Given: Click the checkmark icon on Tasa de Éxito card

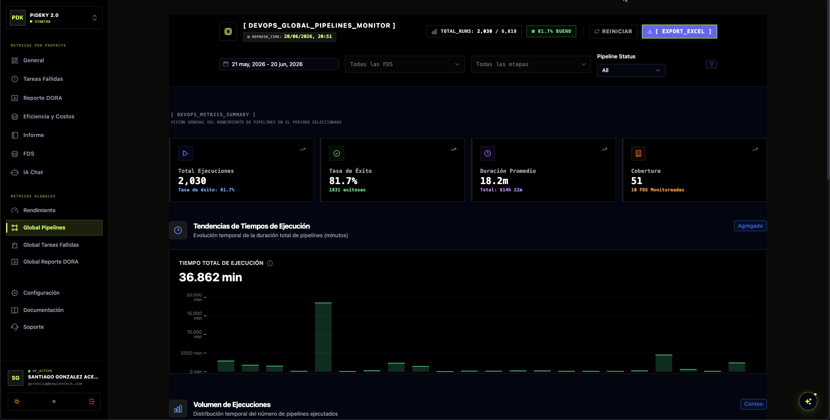Looking at the screenshot, I should click(337, 153).
